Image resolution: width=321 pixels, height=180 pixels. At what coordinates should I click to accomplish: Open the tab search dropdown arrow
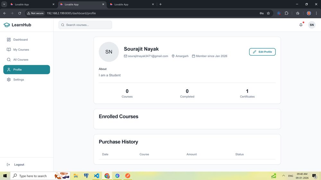(4, 4)
